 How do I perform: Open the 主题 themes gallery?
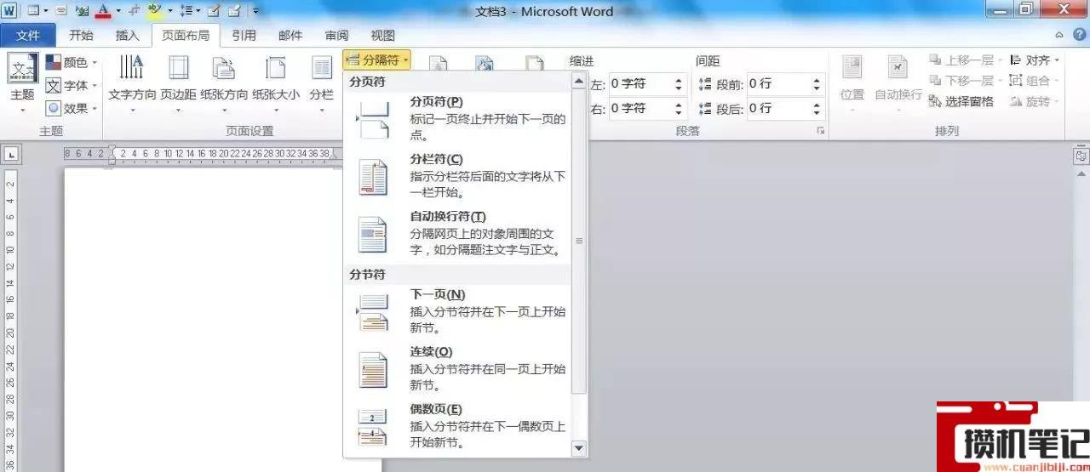point(22,82)
